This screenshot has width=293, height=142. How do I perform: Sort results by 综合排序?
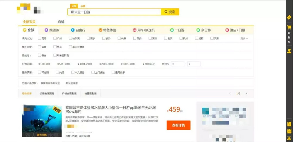27,93
